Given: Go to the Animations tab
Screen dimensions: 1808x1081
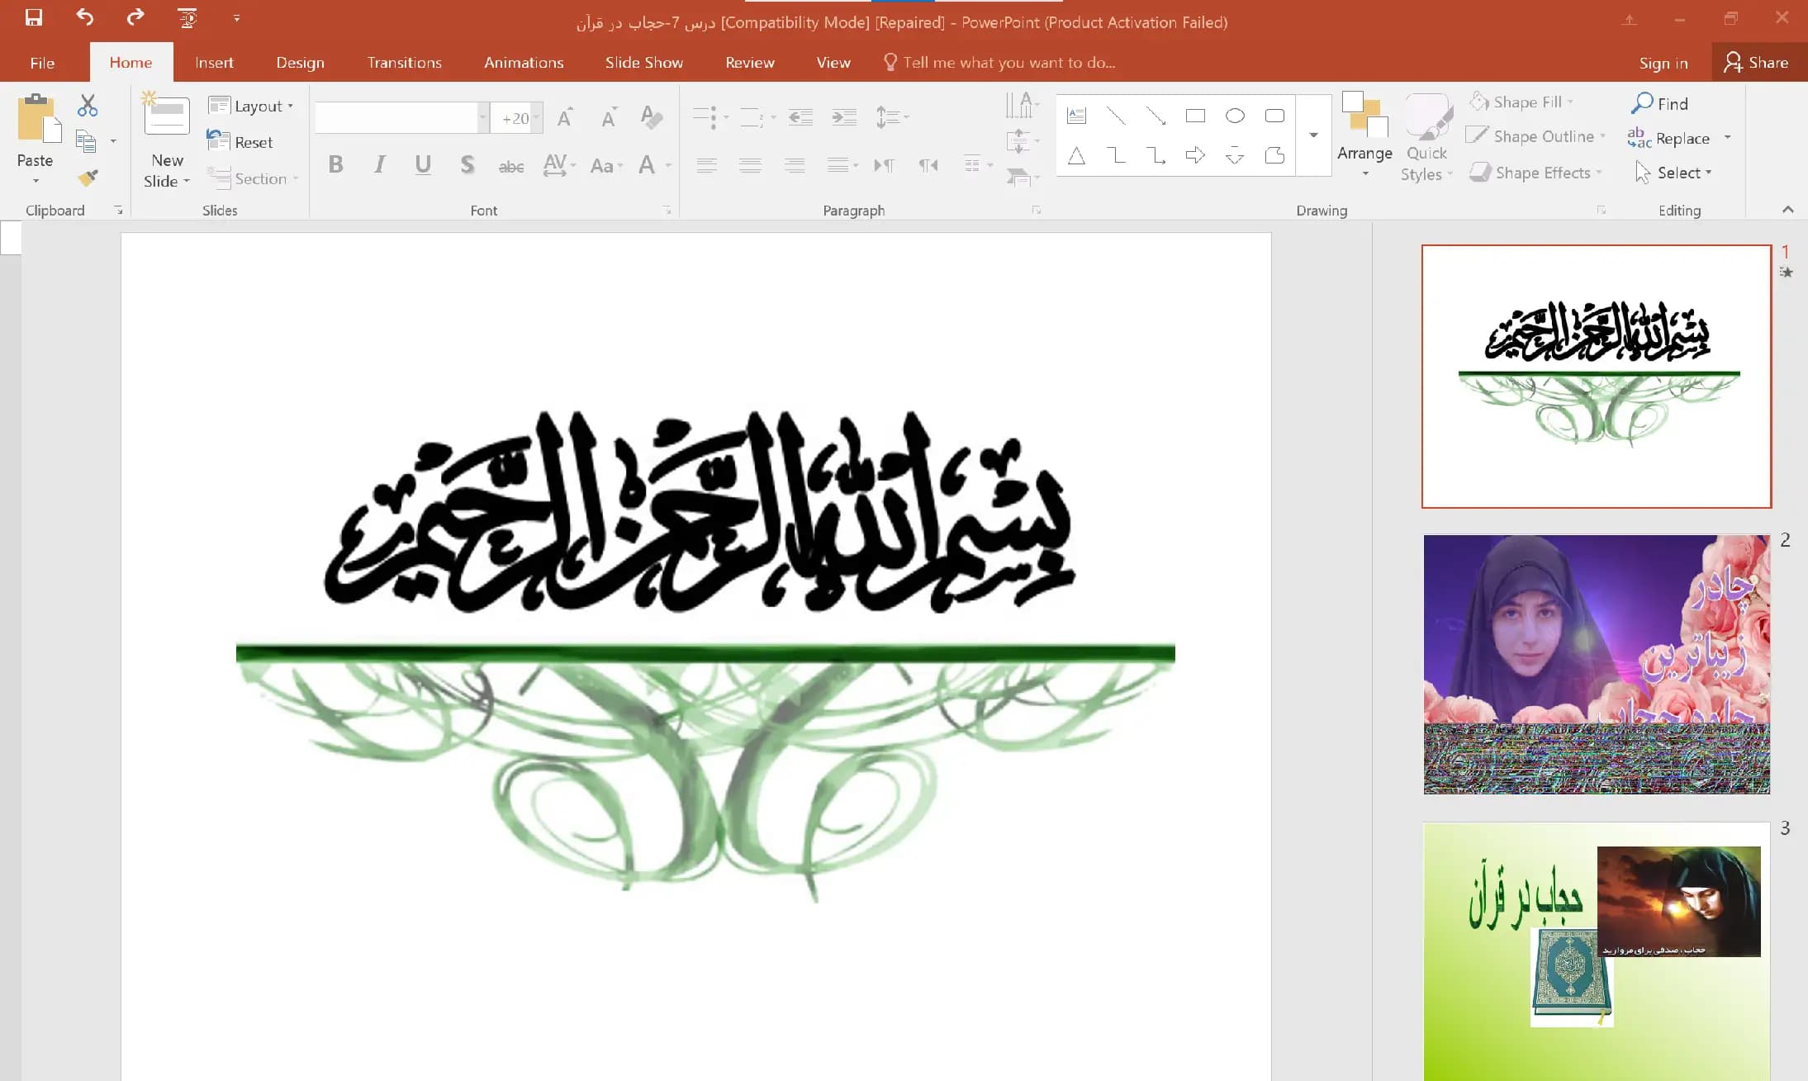Looking at the screenshot, I should (524, 63).
